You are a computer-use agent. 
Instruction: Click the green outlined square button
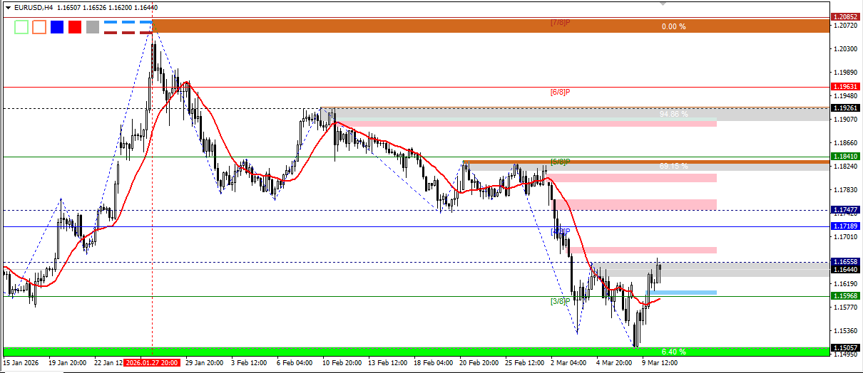(x=21, y=27)
